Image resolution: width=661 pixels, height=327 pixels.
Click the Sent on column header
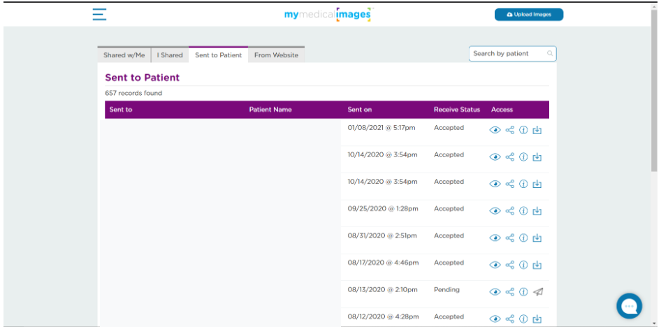coord(360,110)
